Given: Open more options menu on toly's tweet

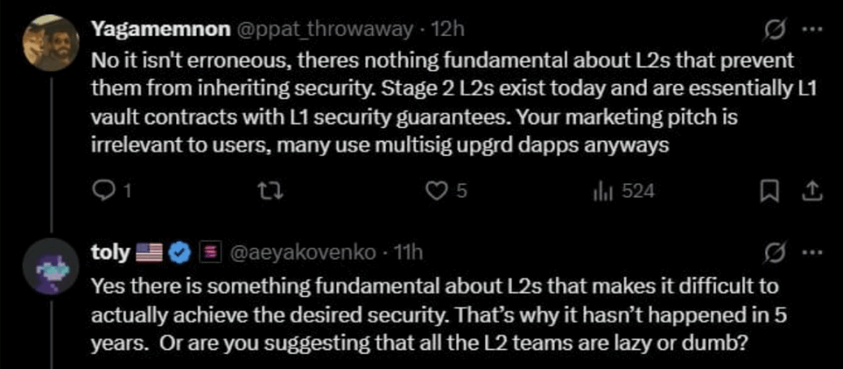Looking at the screenshot, I should click(x=812, y=252).
